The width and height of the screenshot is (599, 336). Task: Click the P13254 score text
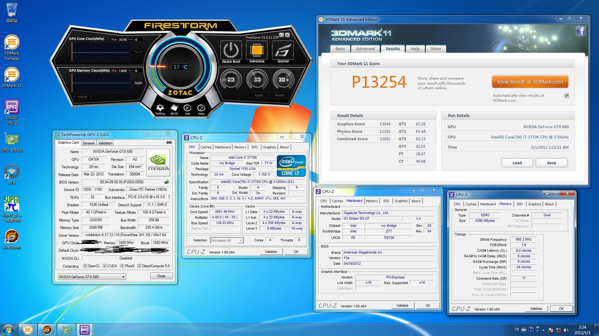379,82
